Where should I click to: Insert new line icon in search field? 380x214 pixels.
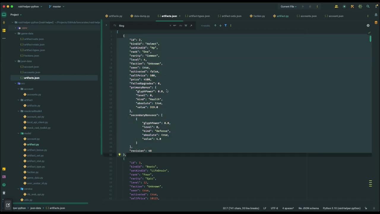tap(175, 26)
